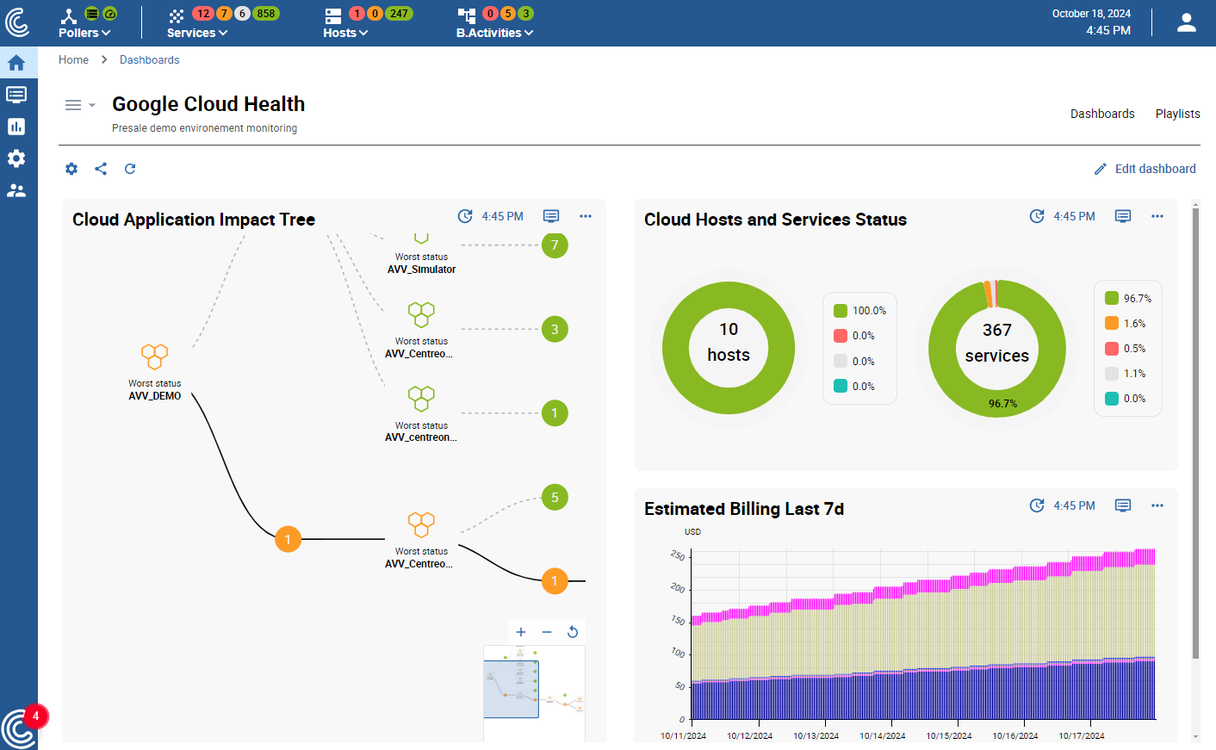Viewport: 1216px width, 750px height.
Task: Select the Administration users icon in the sidebar
Action: tap(18, 190)
